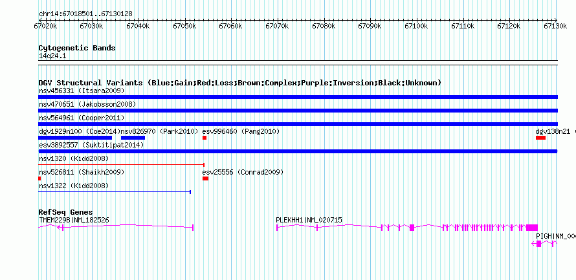Click the PLEKHH1|NM_020715 label
Image resolution: width=576 pixels, height=280 pixels.
click(x=309, y=220)
